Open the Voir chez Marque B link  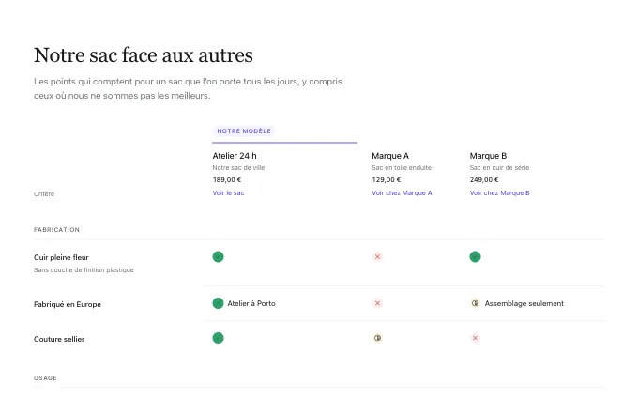pos(500,193)
